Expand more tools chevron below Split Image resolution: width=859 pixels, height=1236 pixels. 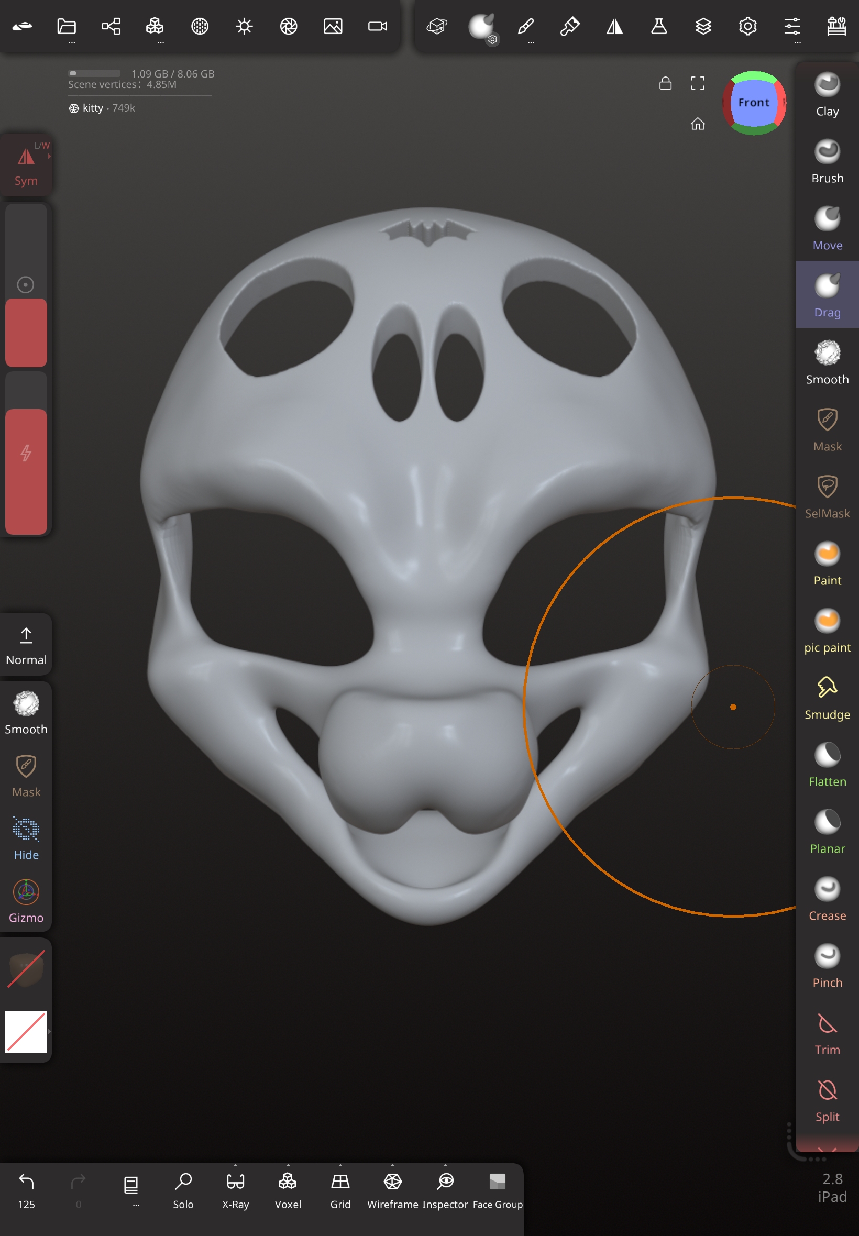pyautogui.click(x=827, y=1149)
